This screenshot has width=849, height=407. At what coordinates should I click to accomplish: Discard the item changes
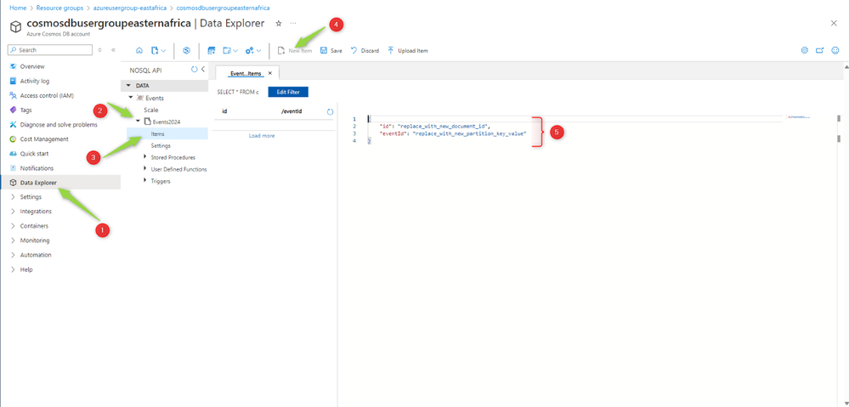tap(365, 50)
